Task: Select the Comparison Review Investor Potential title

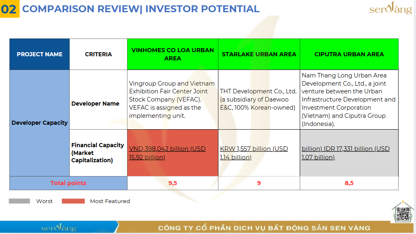Action: (141, 9)
